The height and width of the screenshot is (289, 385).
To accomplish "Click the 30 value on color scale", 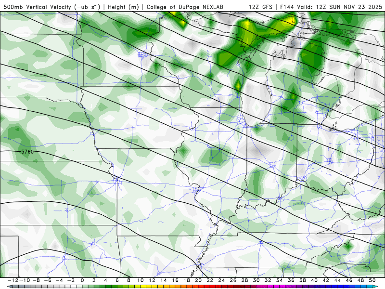I will [x=257, y=280].
